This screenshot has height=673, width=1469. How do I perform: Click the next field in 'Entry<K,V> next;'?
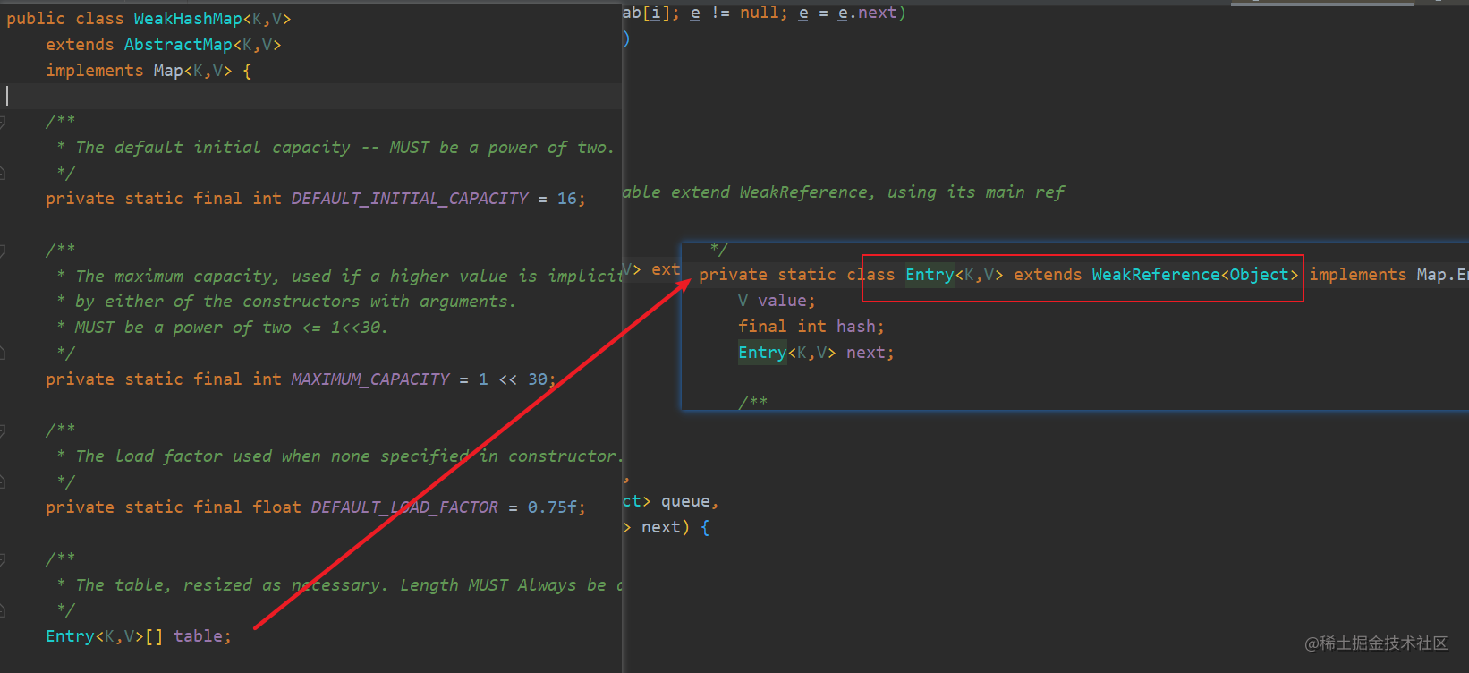pyautogui.click(x=865, y=353)
